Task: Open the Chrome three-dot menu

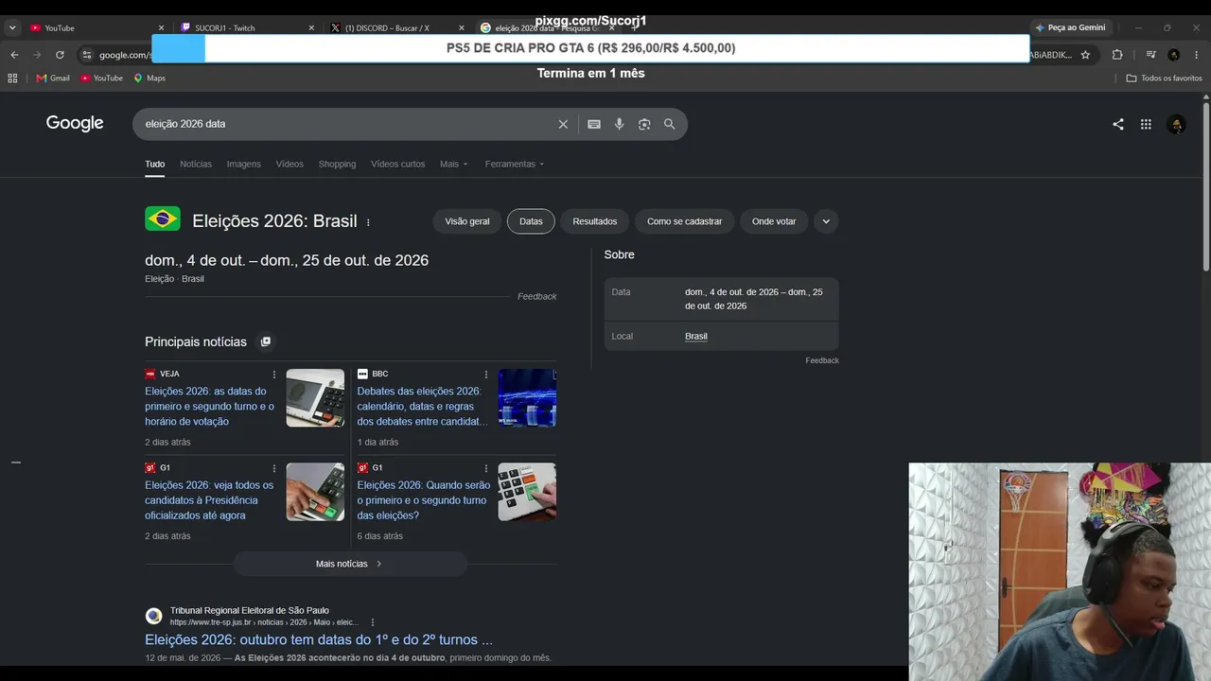Action: click(1197, 55)
